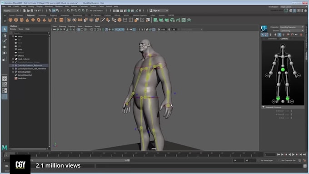Open Outliner Display menu
Image resolution: width=309 pixels, height=174 pixels.
[x=13, y=29]
